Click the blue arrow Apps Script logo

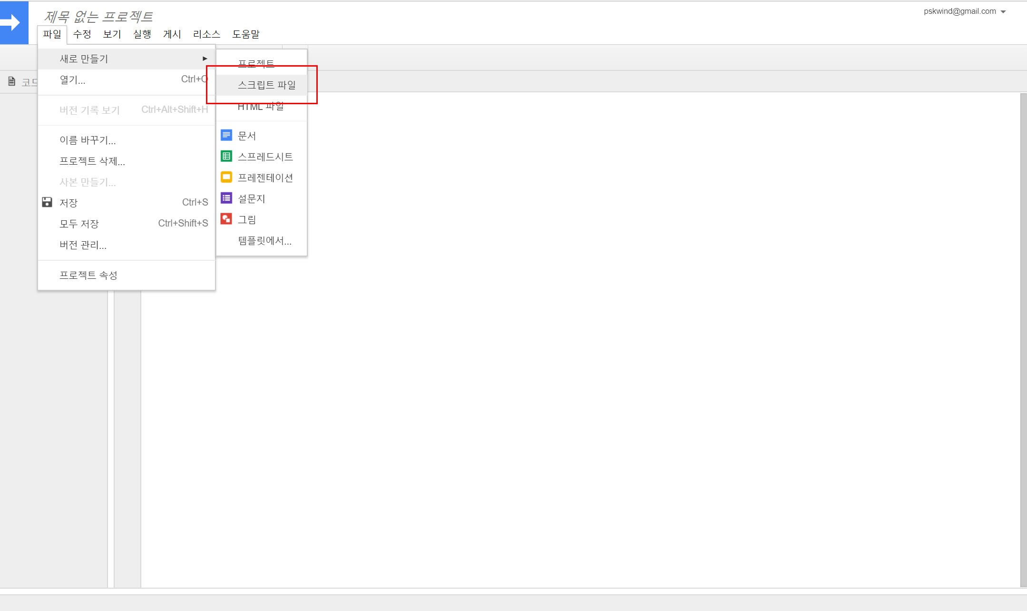tap(14, 22)
